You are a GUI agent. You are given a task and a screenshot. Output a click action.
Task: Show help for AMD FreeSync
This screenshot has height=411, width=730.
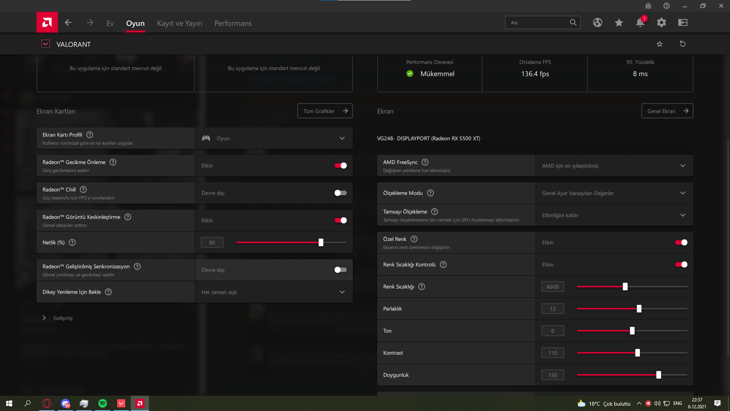425,162
